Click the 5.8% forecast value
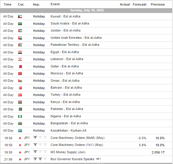This screenshot has height=164, width=173. tap(143, 145)
